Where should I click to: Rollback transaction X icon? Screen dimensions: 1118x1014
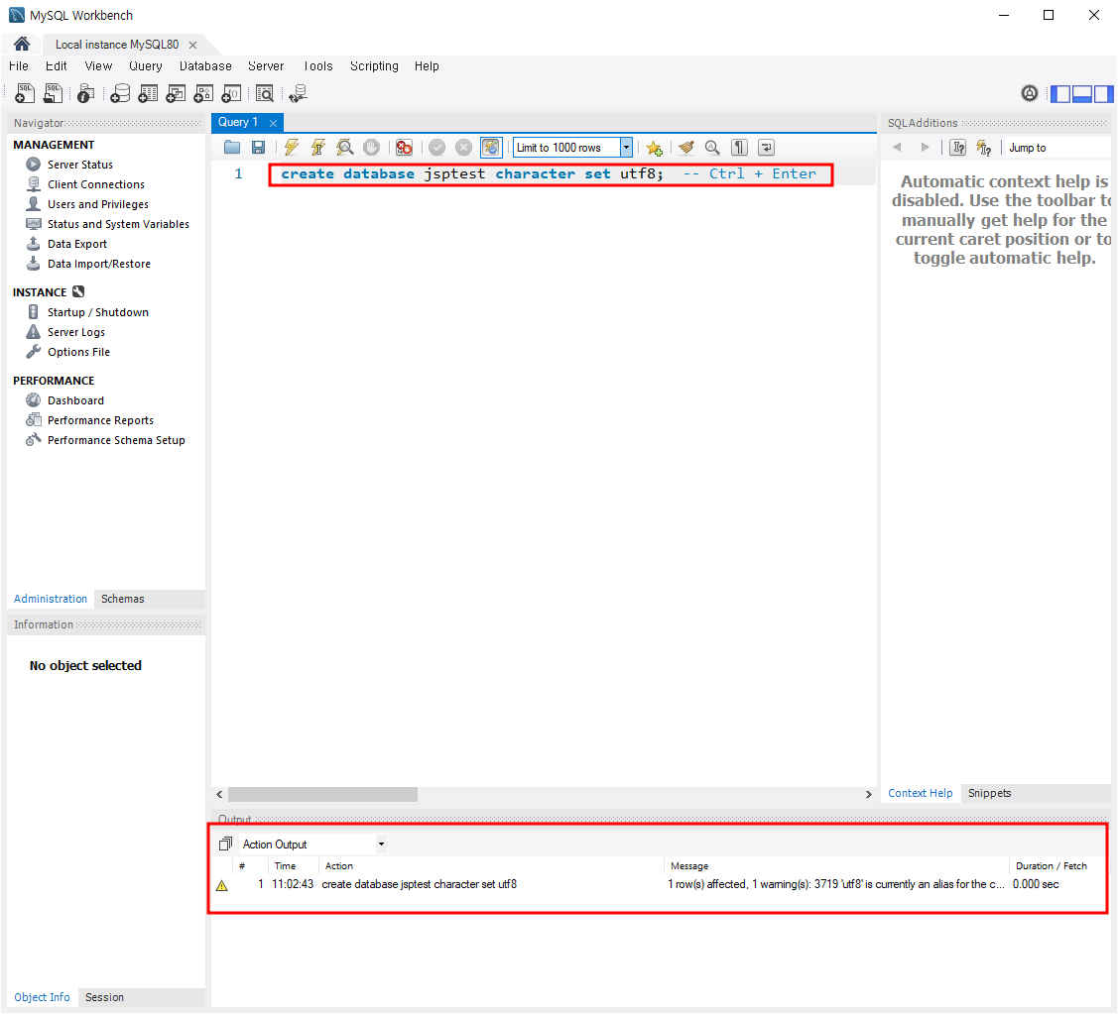(463, 148)
